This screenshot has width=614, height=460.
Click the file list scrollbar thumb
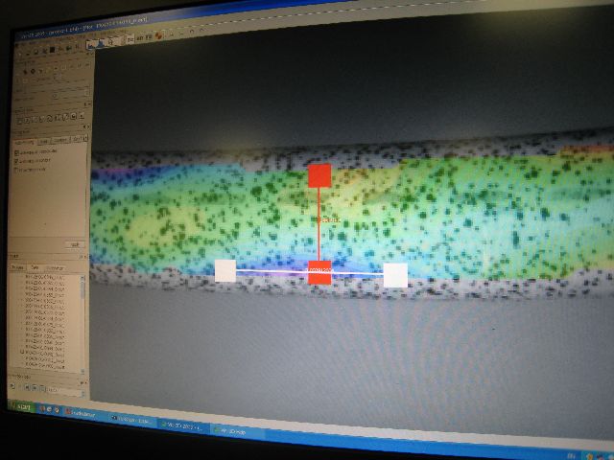pyautogui.click(x=83, y=290)
